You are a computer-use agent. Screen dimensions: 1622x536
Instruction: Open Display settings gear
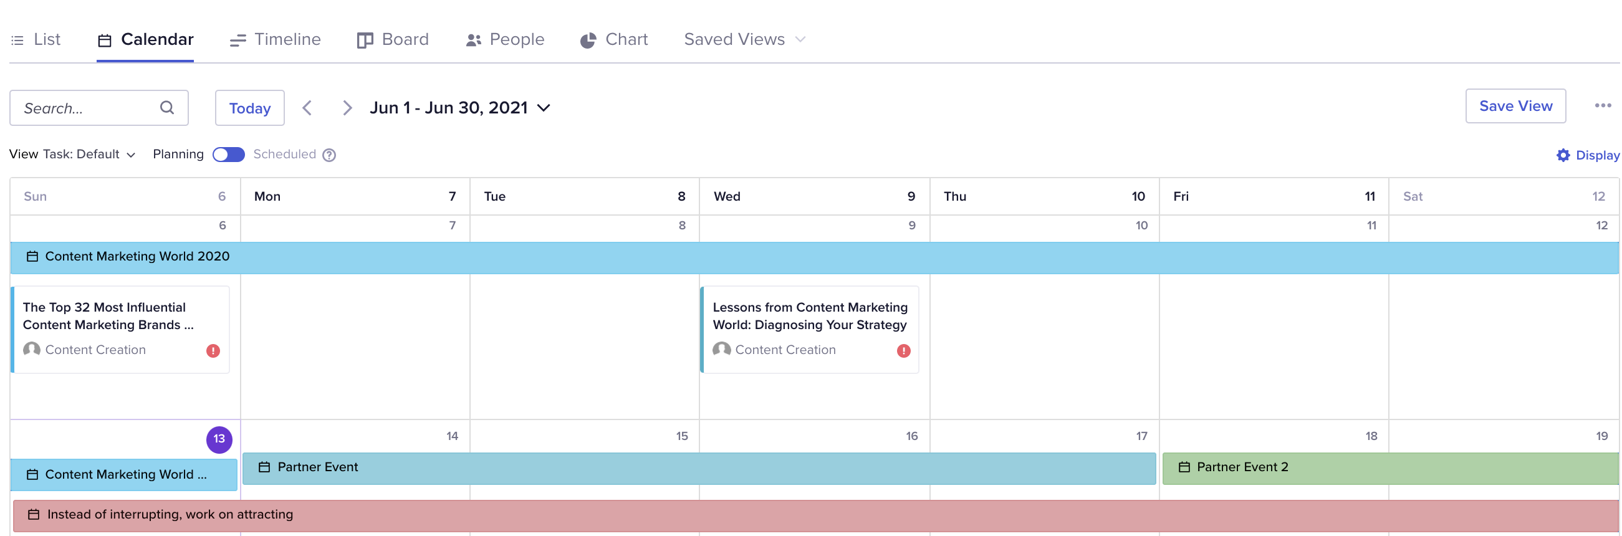(1563, 155)
